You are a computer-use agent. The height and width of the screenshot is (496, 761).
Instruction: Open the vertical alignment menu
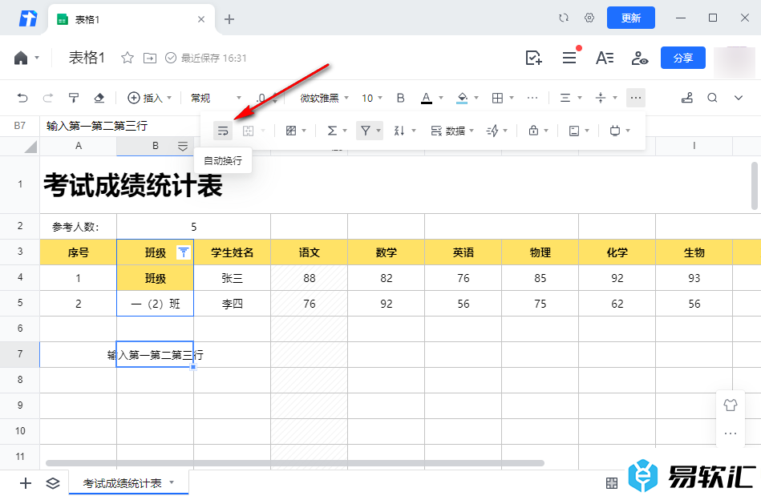click(605, 98)
